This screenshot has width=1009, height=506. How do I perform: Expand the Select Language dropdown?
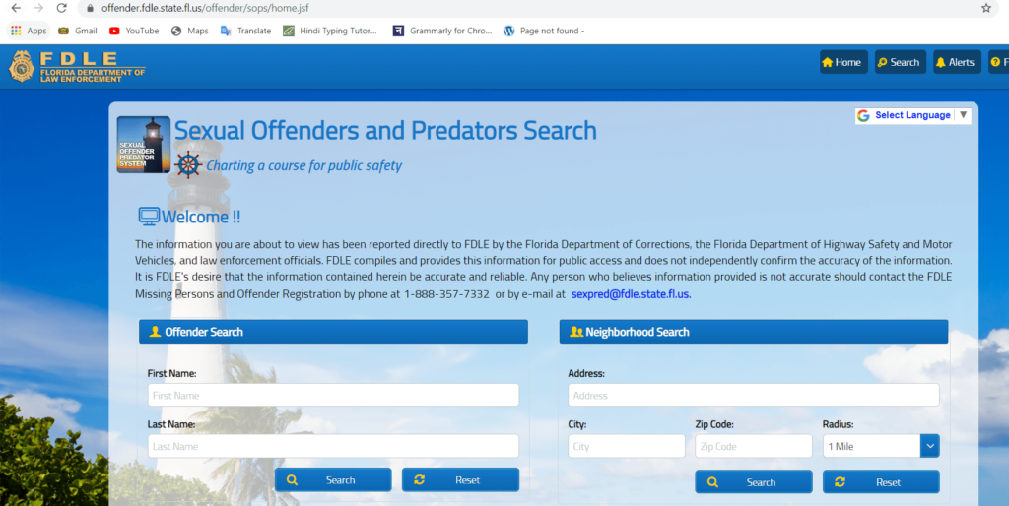tap(912, 115)
